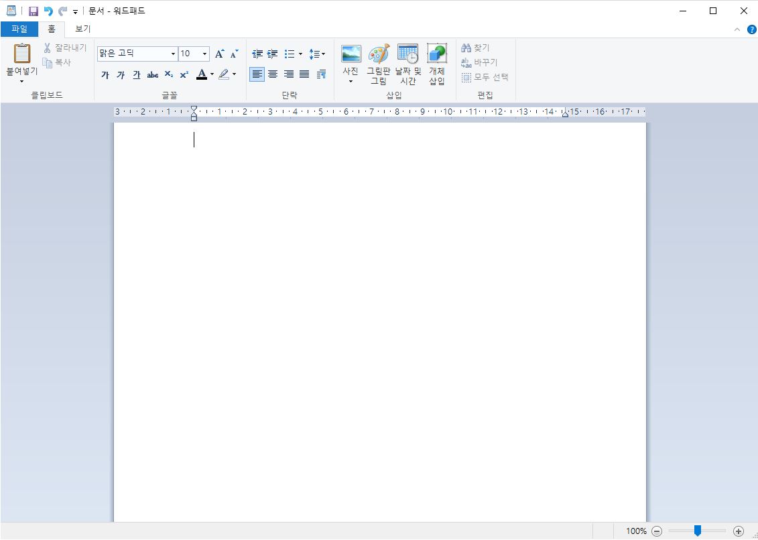Viewport: 758px width, 540px height.
Task: Click the zoom slider handle in status bar
Action: 698,531
